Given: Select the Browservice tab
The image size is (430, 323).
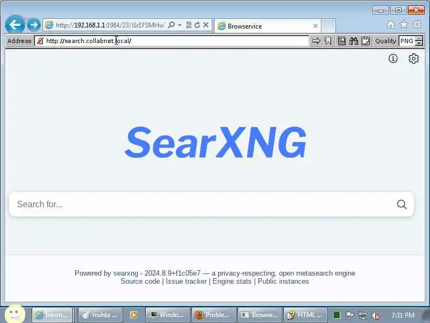Looking at the screenshot, I should (x=267, y=26).
